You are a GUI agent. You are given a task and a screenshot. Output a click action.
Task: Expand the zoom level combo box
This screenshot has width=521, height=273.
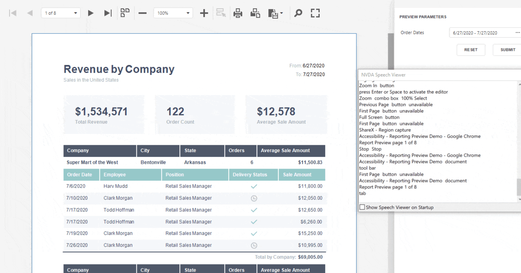pos(188,13)
